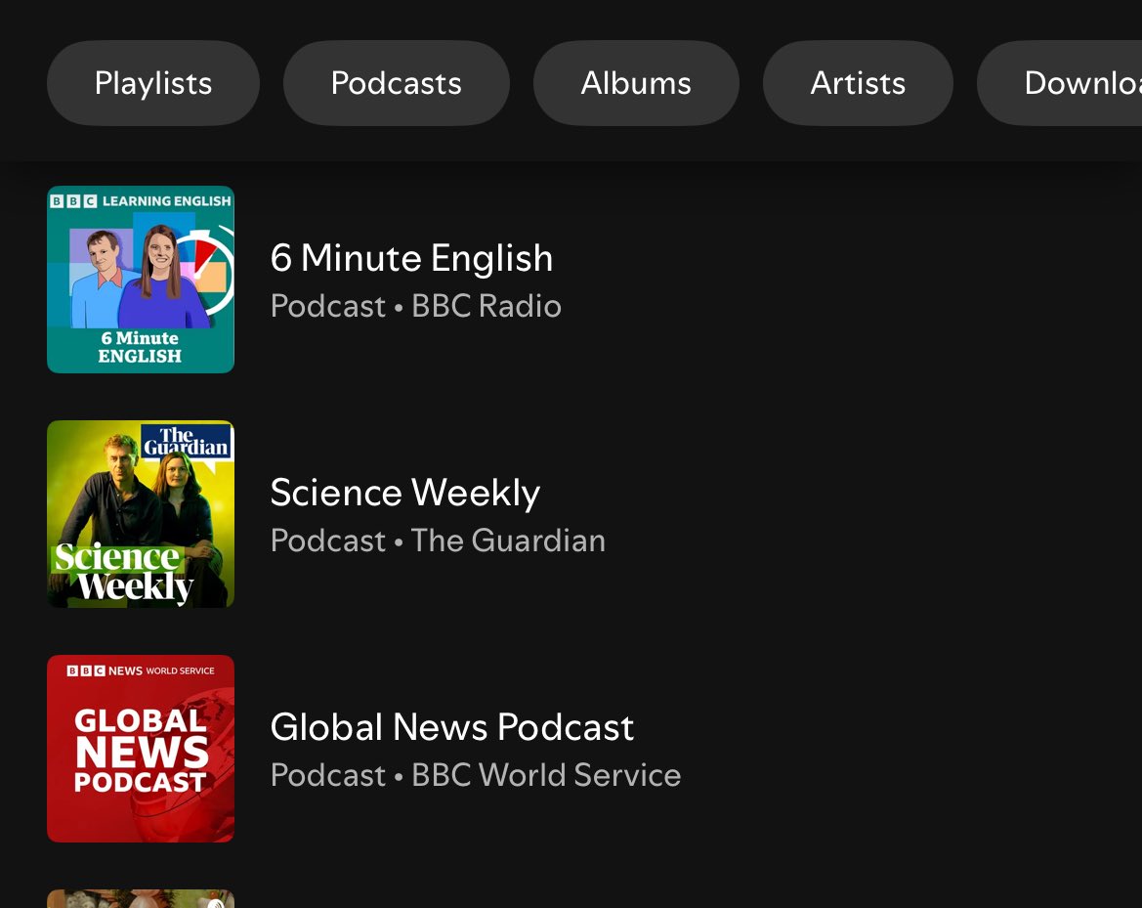Select the 'Podcast • The Guardian' subtitle

click(438, 540)
